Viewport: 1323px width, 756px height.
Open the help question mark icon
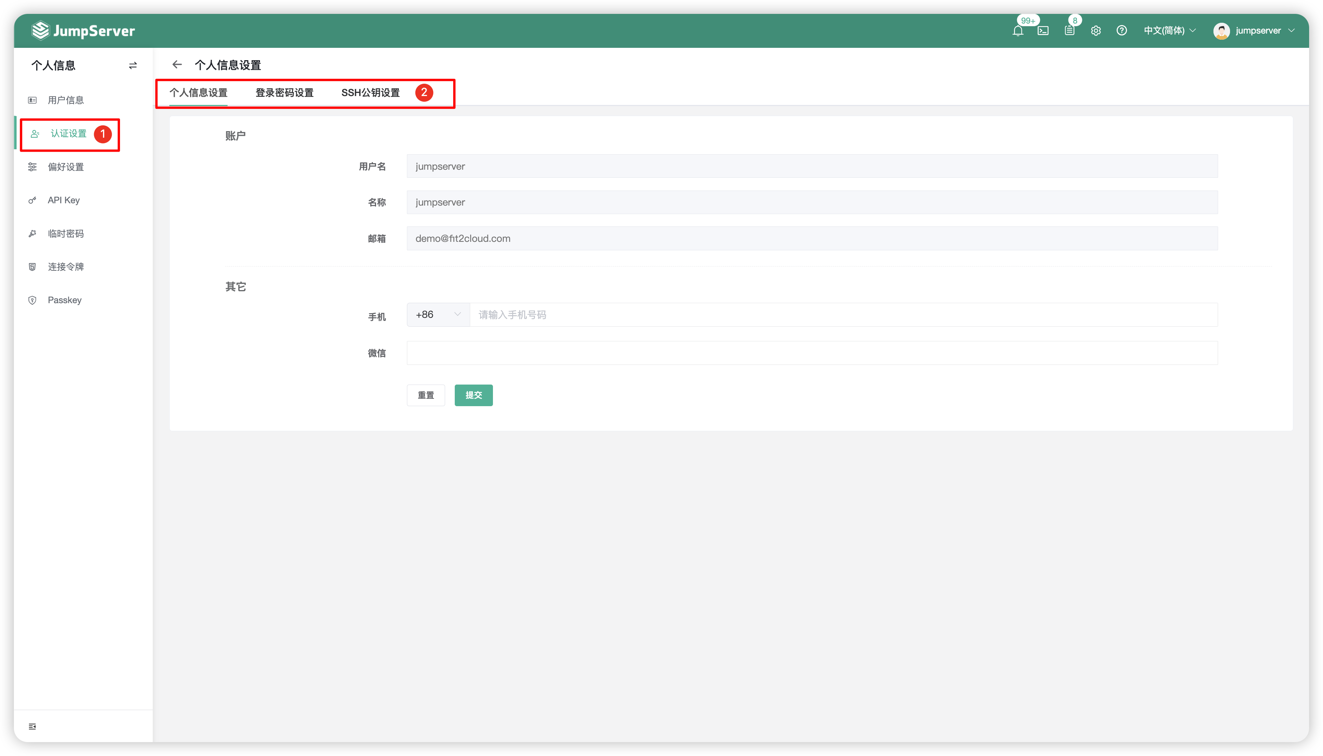pyautogui.click(x=1122, y=30)
